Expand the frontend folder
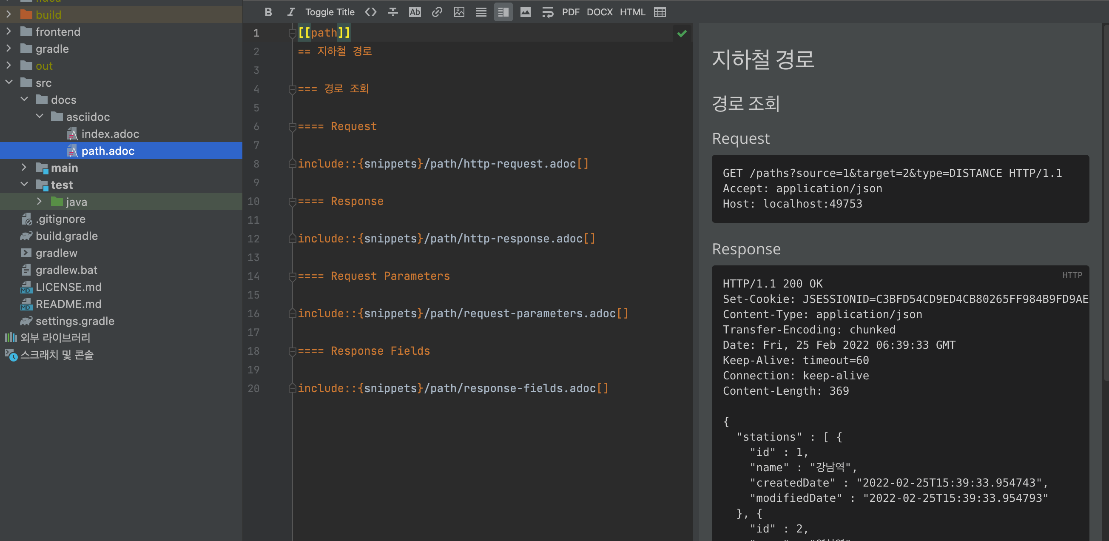Viewport: 1109px width, 541px height. pos(9,31)
